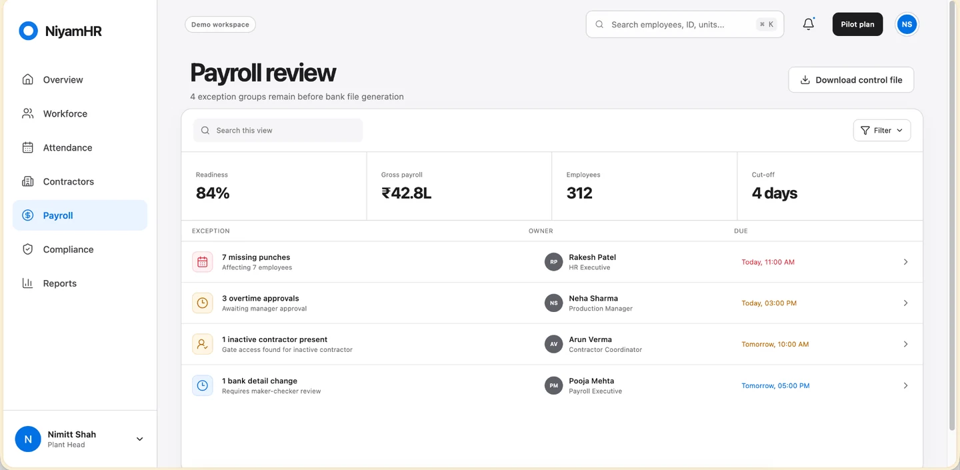Click the '1 bank detail change' title
This screenshot has width=960, height=470.
point(259,381)
